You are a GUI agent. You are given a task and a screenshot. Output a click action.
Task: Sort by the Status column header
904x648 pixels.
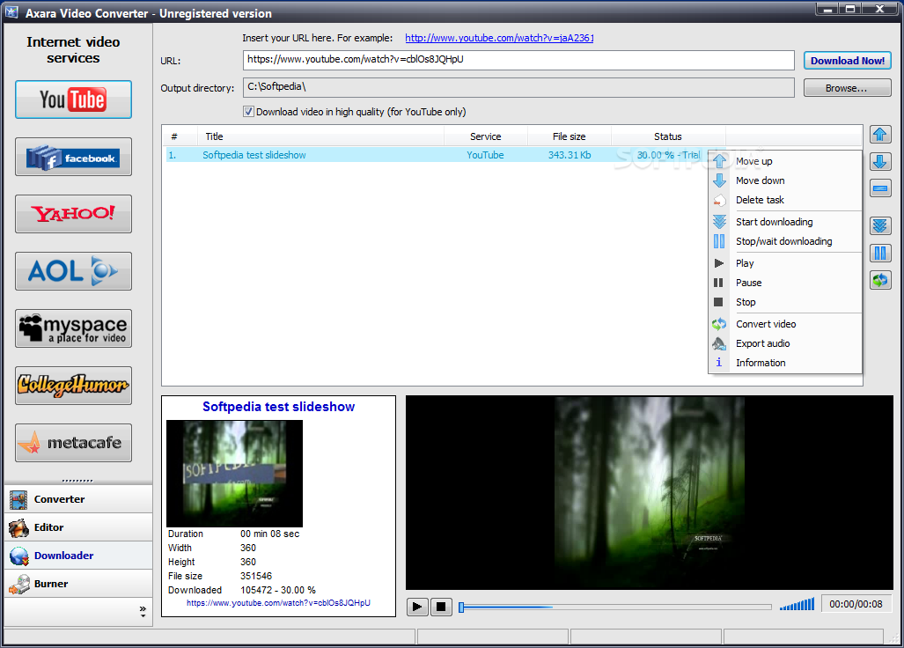[x=667, y=136]
